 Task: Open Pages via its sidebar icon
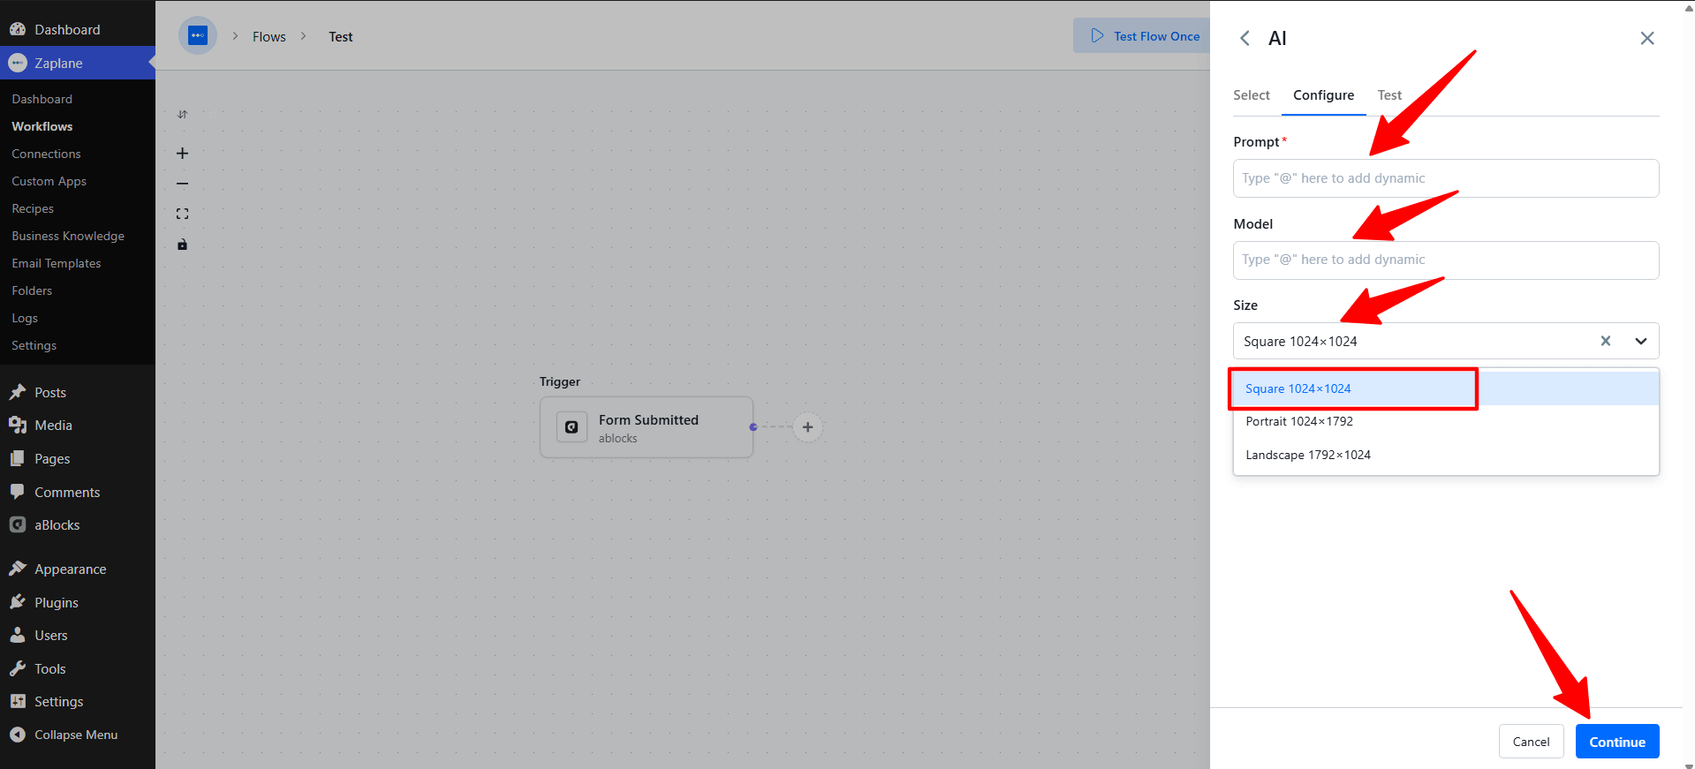coord(18,458)
